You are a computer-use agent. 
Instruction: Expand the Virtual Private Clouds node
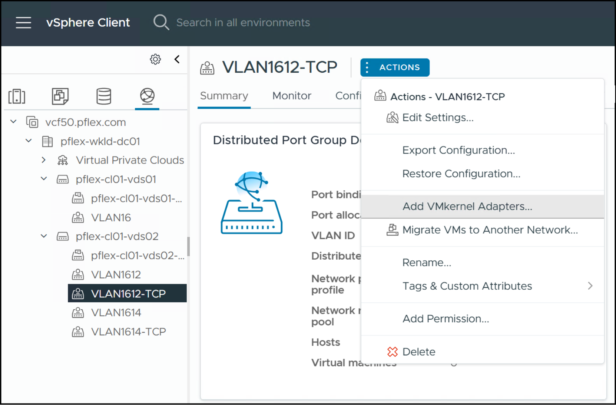click(44, 160)
